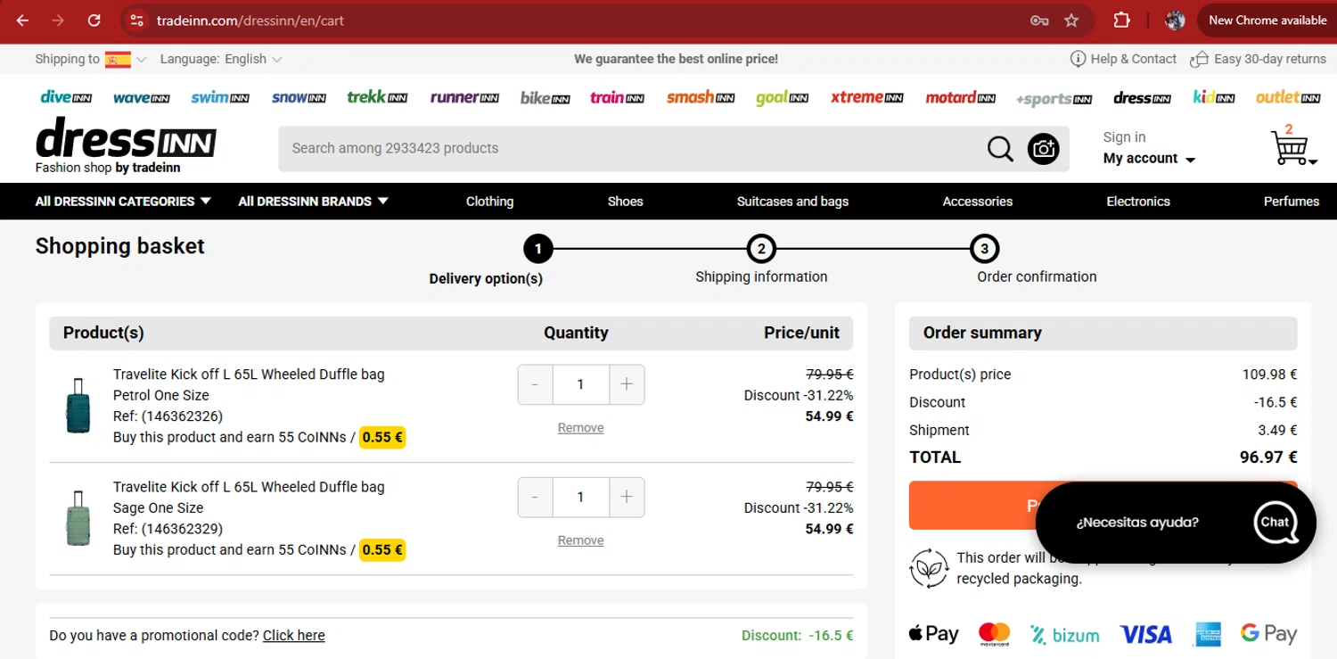Open the outletinn store logo
Viewport: 1337px width, 659px height.
pos(1288,97)
